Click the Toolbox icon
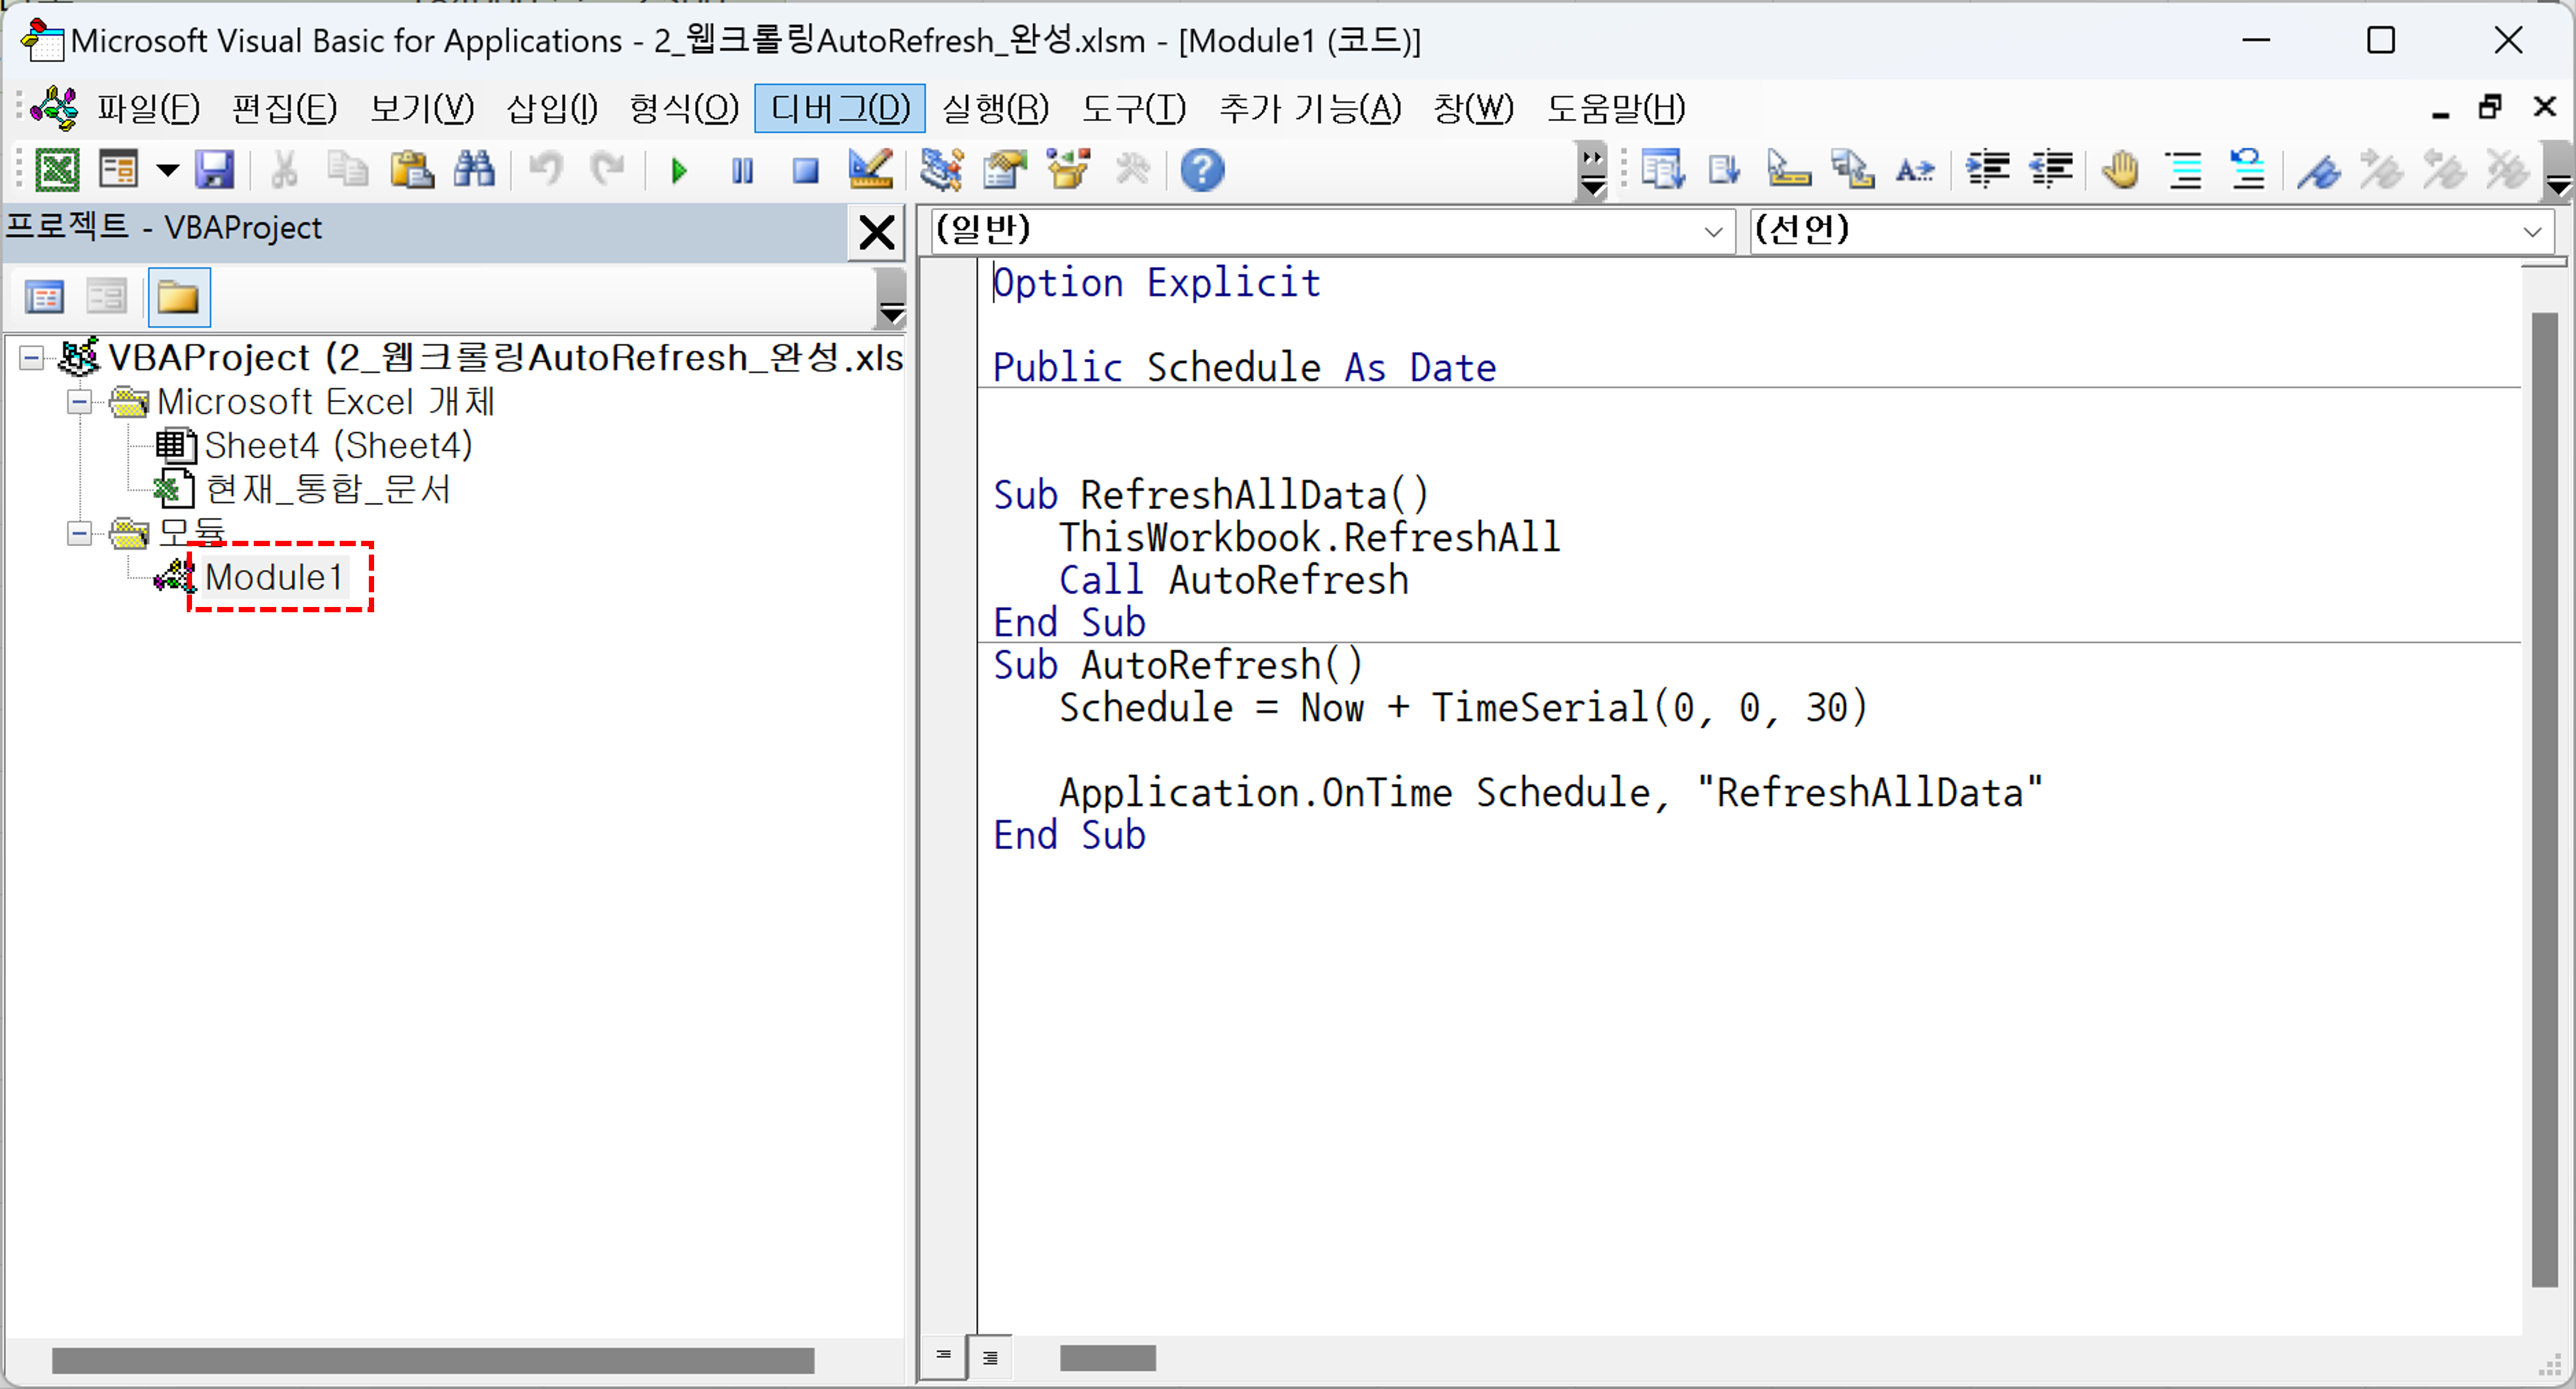This screenshot has height=1389, width=2576. (x=1132, y=170)
